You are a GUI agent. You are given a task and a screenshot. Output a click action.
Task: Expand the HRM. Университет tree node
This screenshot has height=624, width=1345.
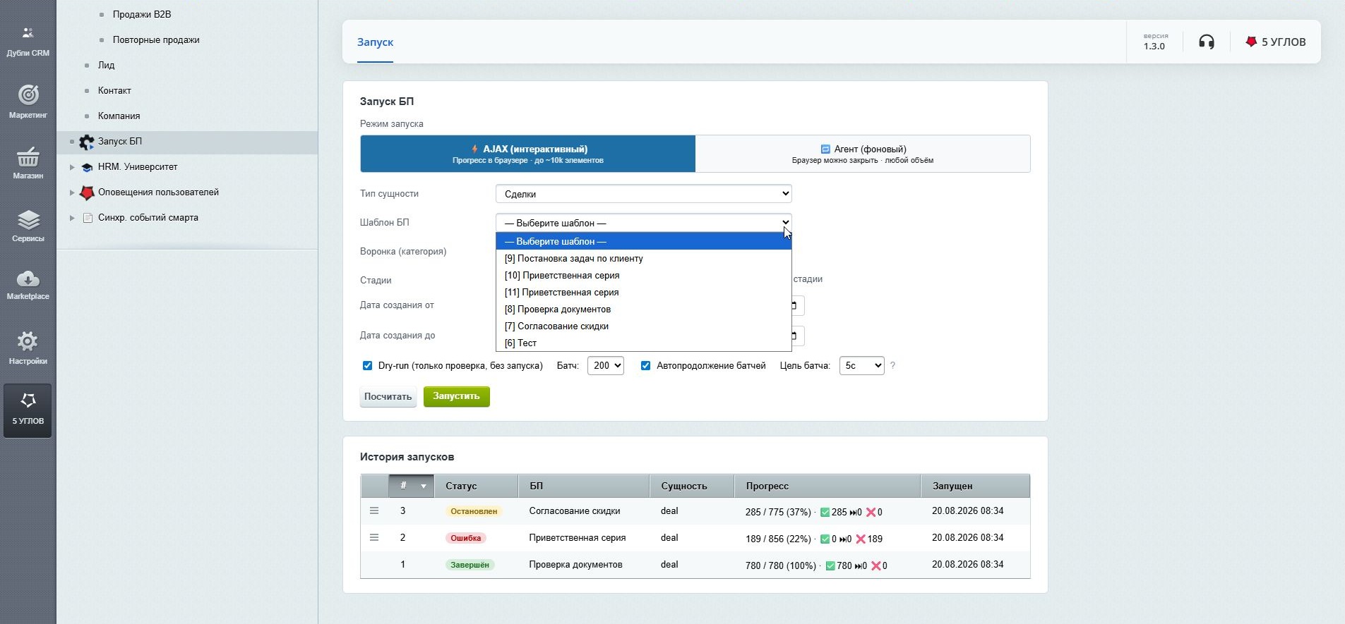(72, 167)
